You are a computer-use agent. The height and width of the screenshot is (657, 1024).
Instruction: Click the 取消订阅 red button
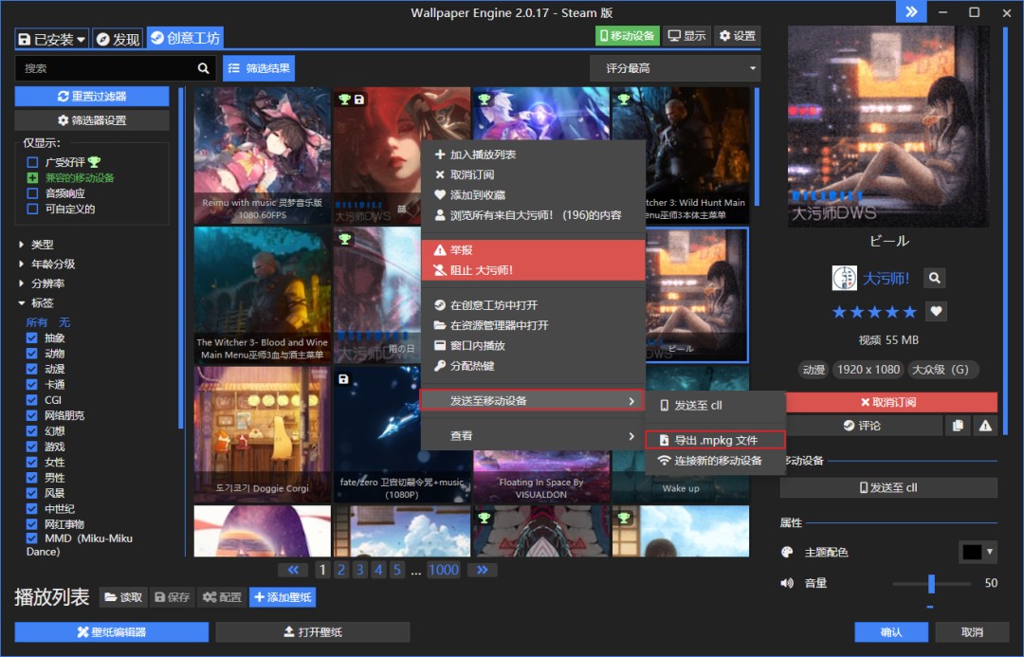[x=891, y=402]
